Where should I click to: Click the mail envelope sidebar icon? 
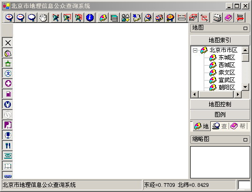click(x=7, y=155)
